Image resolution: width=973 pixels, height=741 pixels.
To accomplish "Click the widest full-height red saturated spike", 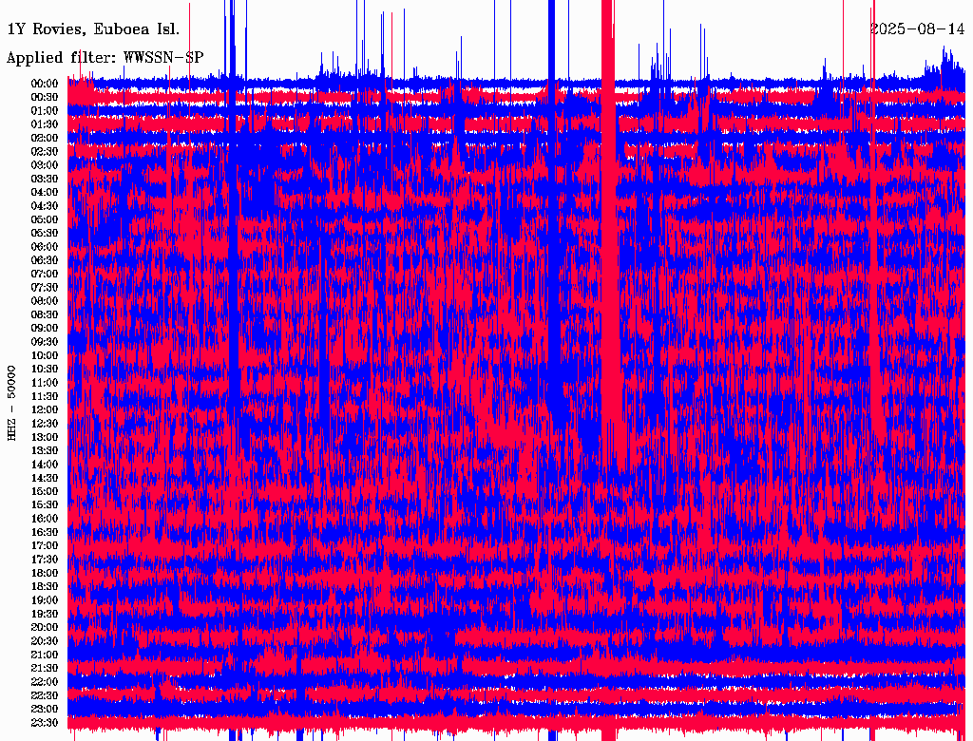I will pyautogui.click(x=607, y=370).
